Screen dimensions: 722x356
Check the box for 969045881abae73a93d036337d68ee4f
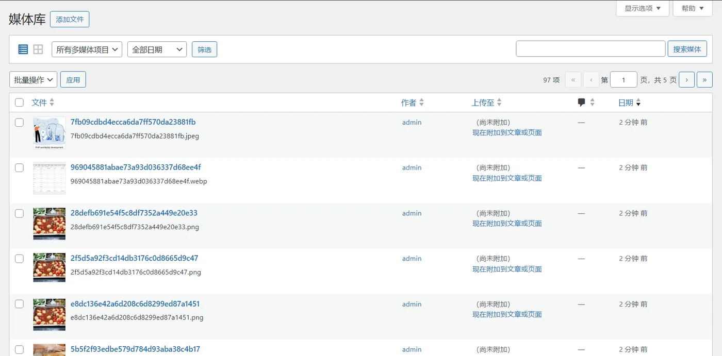(x=19, y=168)
